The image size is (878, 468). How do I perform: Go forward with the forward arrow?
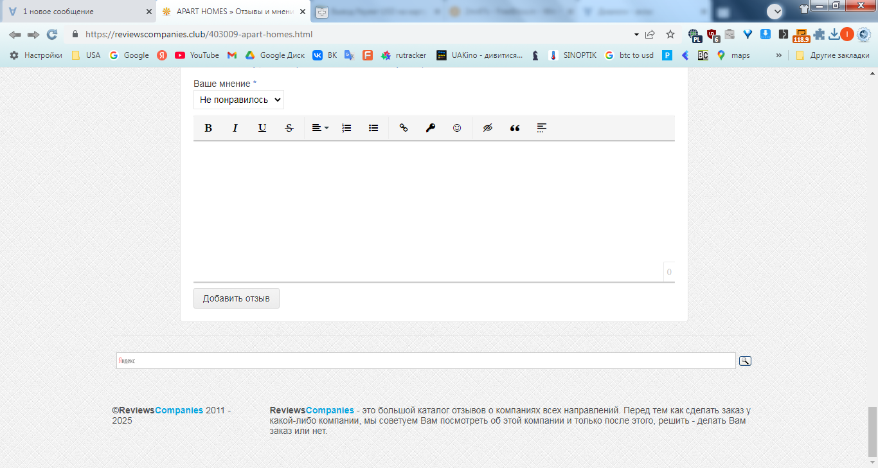pos(33,34)
